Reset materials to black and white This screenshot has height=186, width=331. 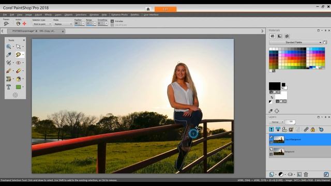[270, 102]
